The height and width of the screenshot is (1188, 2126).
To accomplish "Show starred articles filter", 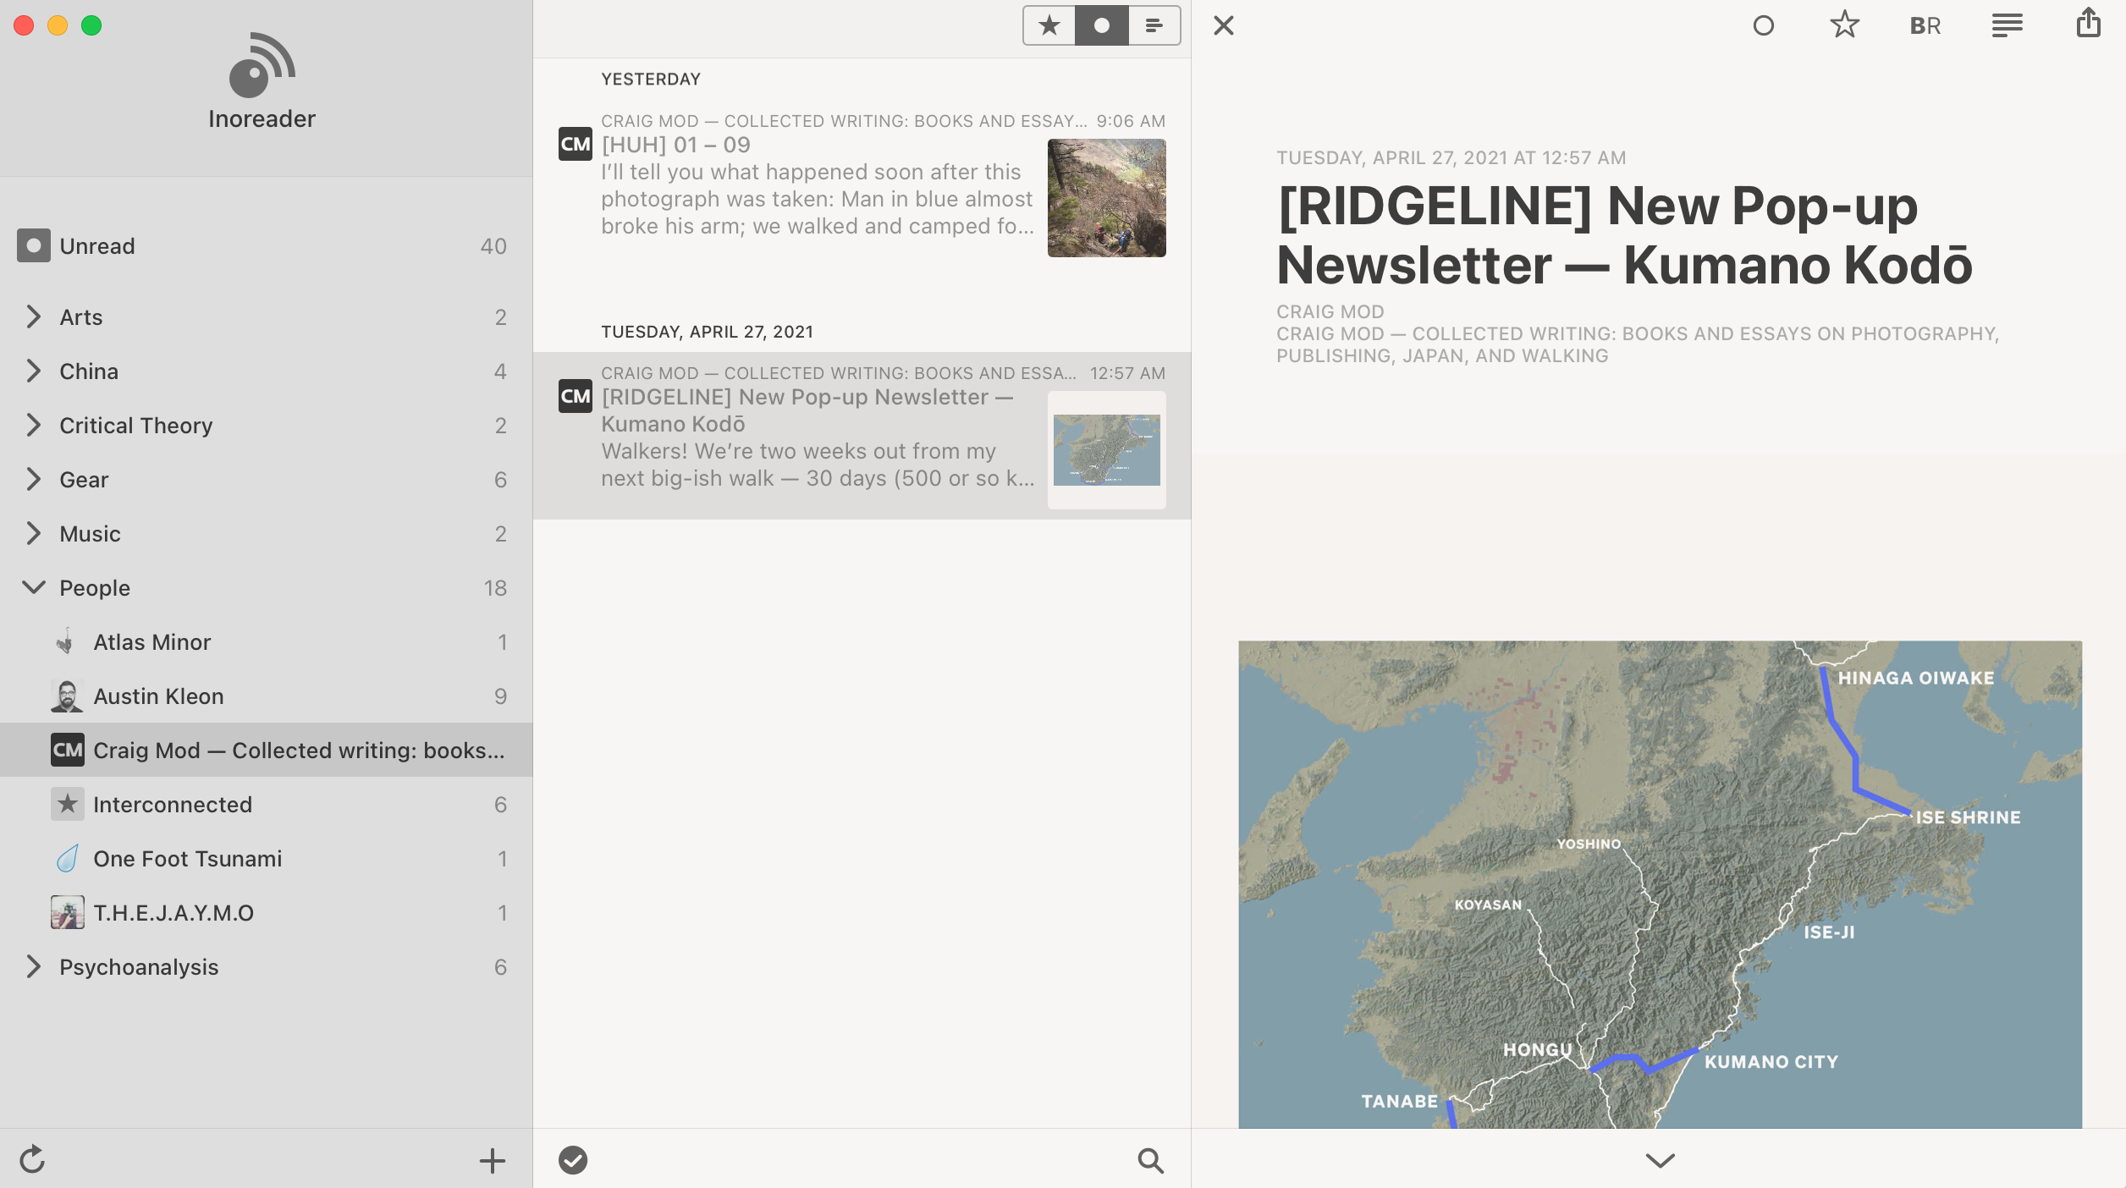I will (1049, 25).
